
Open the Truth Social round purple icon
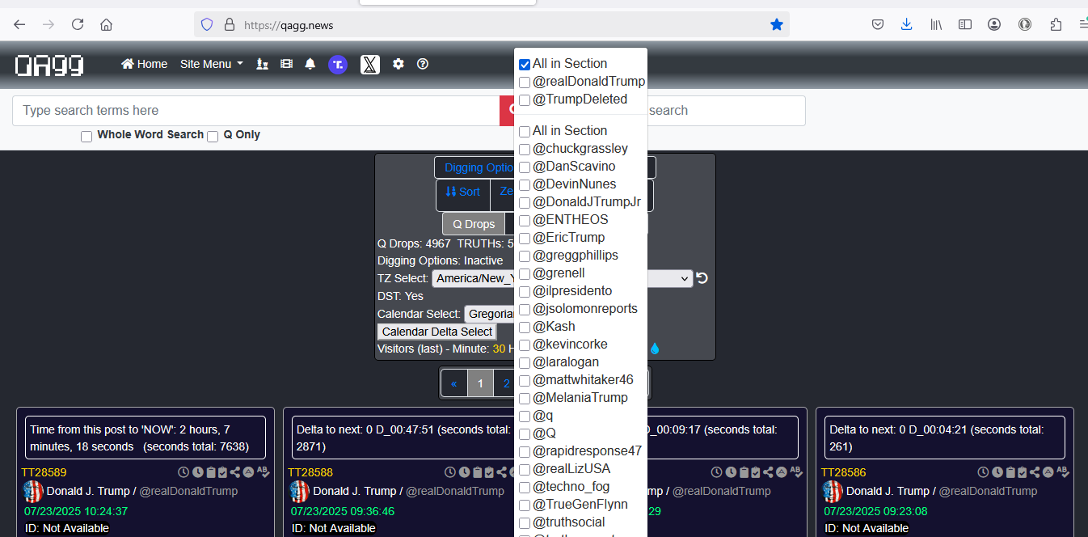(338, 65)
